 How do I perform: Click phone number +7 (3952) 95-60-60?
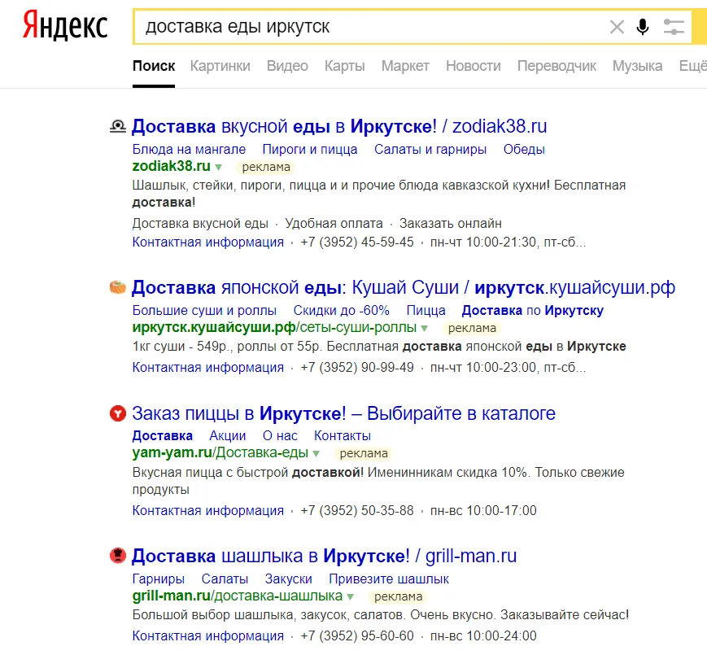[x=357, y=635]
